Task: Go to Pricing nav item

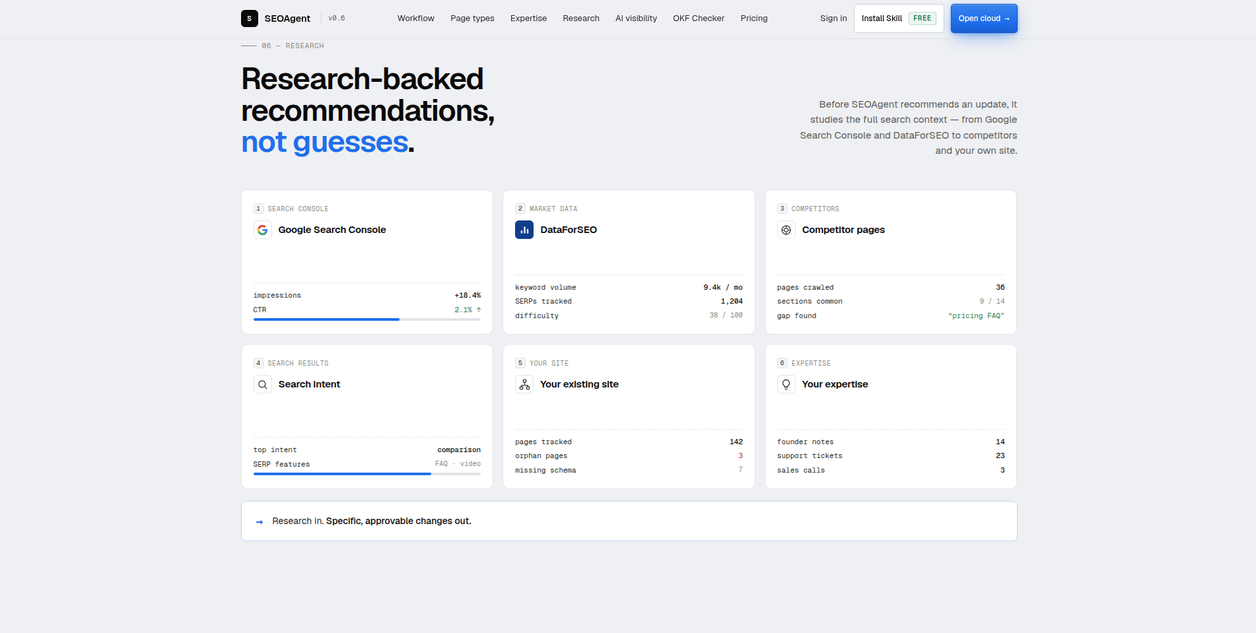Action: pyautogui.click(x=754, y=18)
